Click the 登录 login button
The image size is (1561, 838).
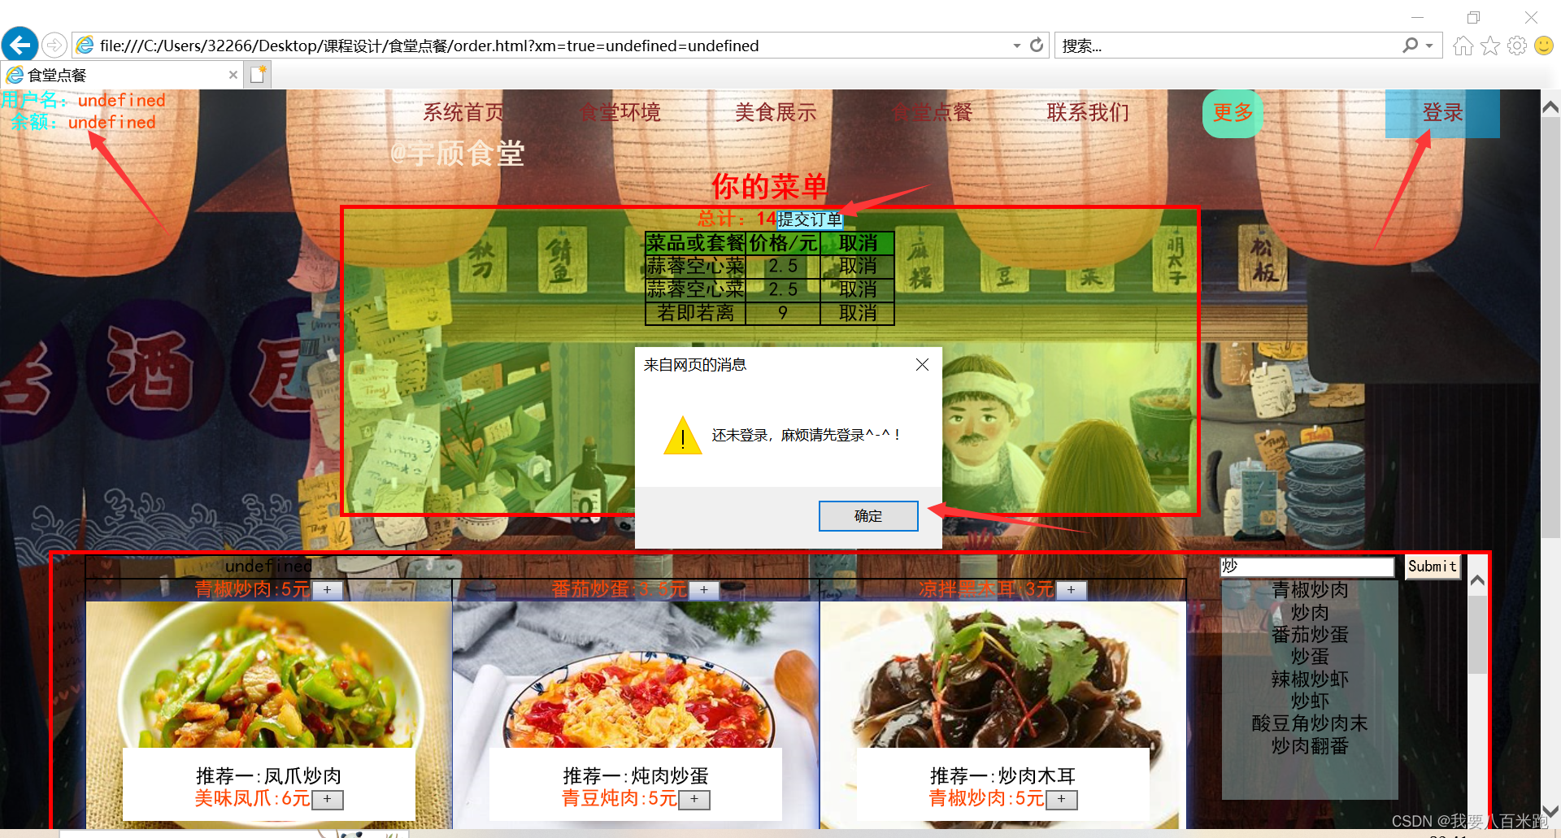tap(1442, 113)
